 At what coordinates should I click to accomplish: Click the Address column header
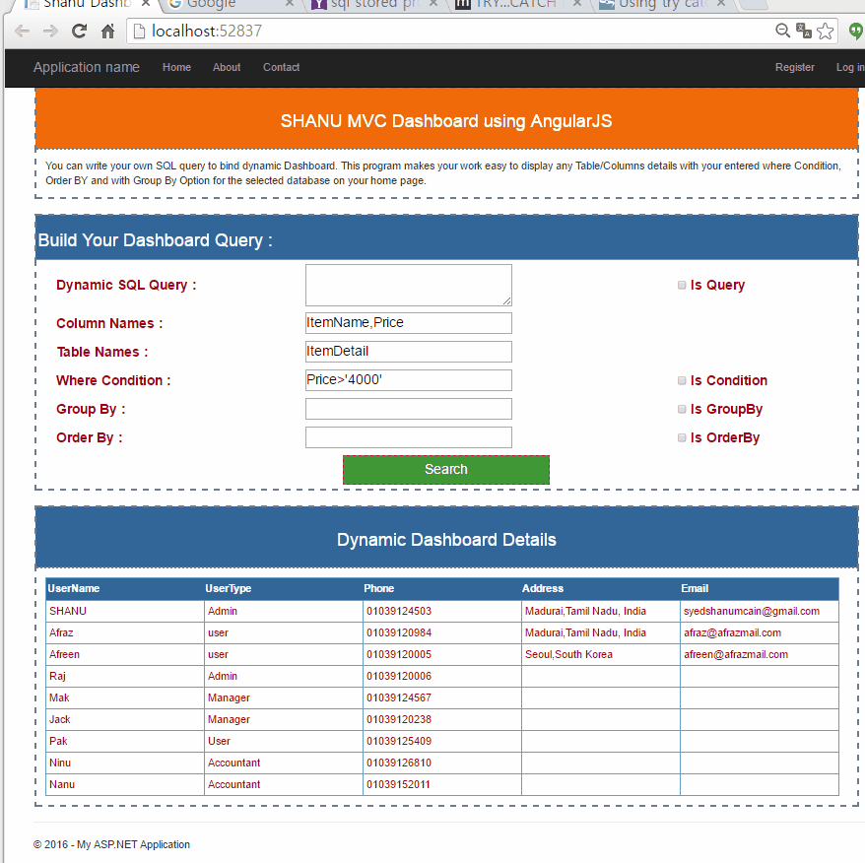(x=601, y=589)
